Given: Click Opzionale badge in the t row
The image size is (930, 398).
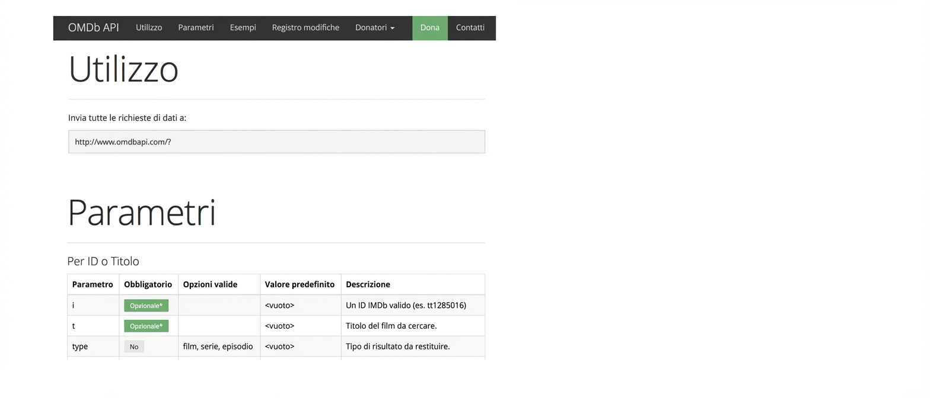Looking at the screenshot, I should click(146, 326).
